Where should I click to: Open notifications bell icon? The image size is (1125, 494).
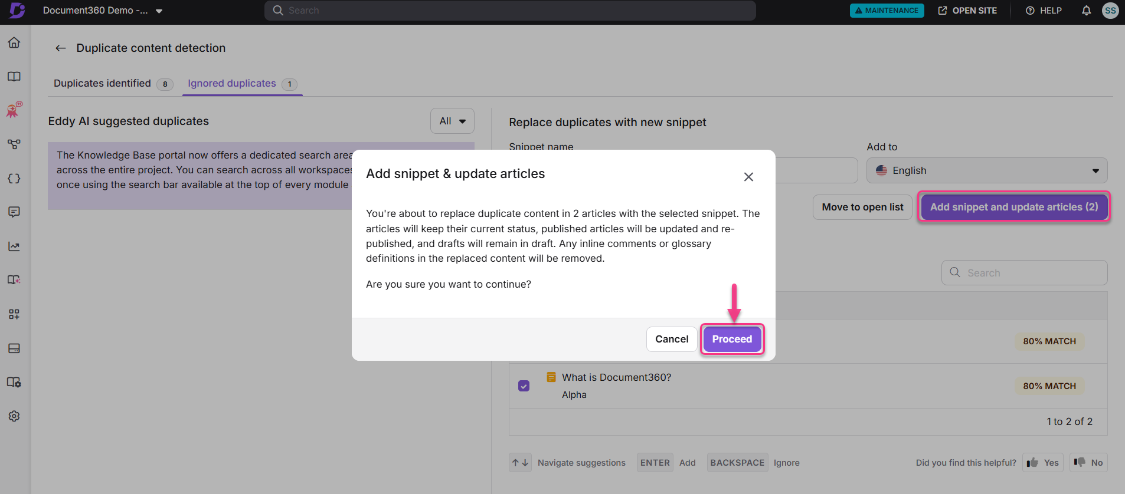pyautogui.click(x=1086, y=11)
